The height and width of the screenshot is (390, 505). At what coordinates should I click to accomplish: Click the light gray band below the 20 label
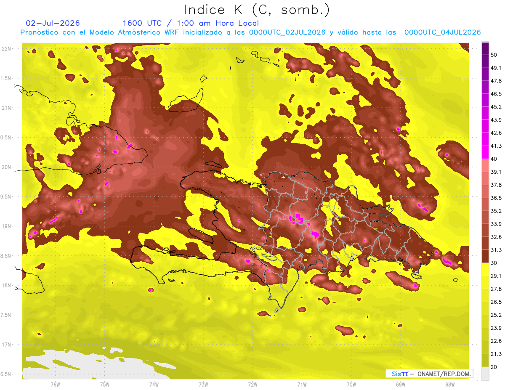(485, 373)
